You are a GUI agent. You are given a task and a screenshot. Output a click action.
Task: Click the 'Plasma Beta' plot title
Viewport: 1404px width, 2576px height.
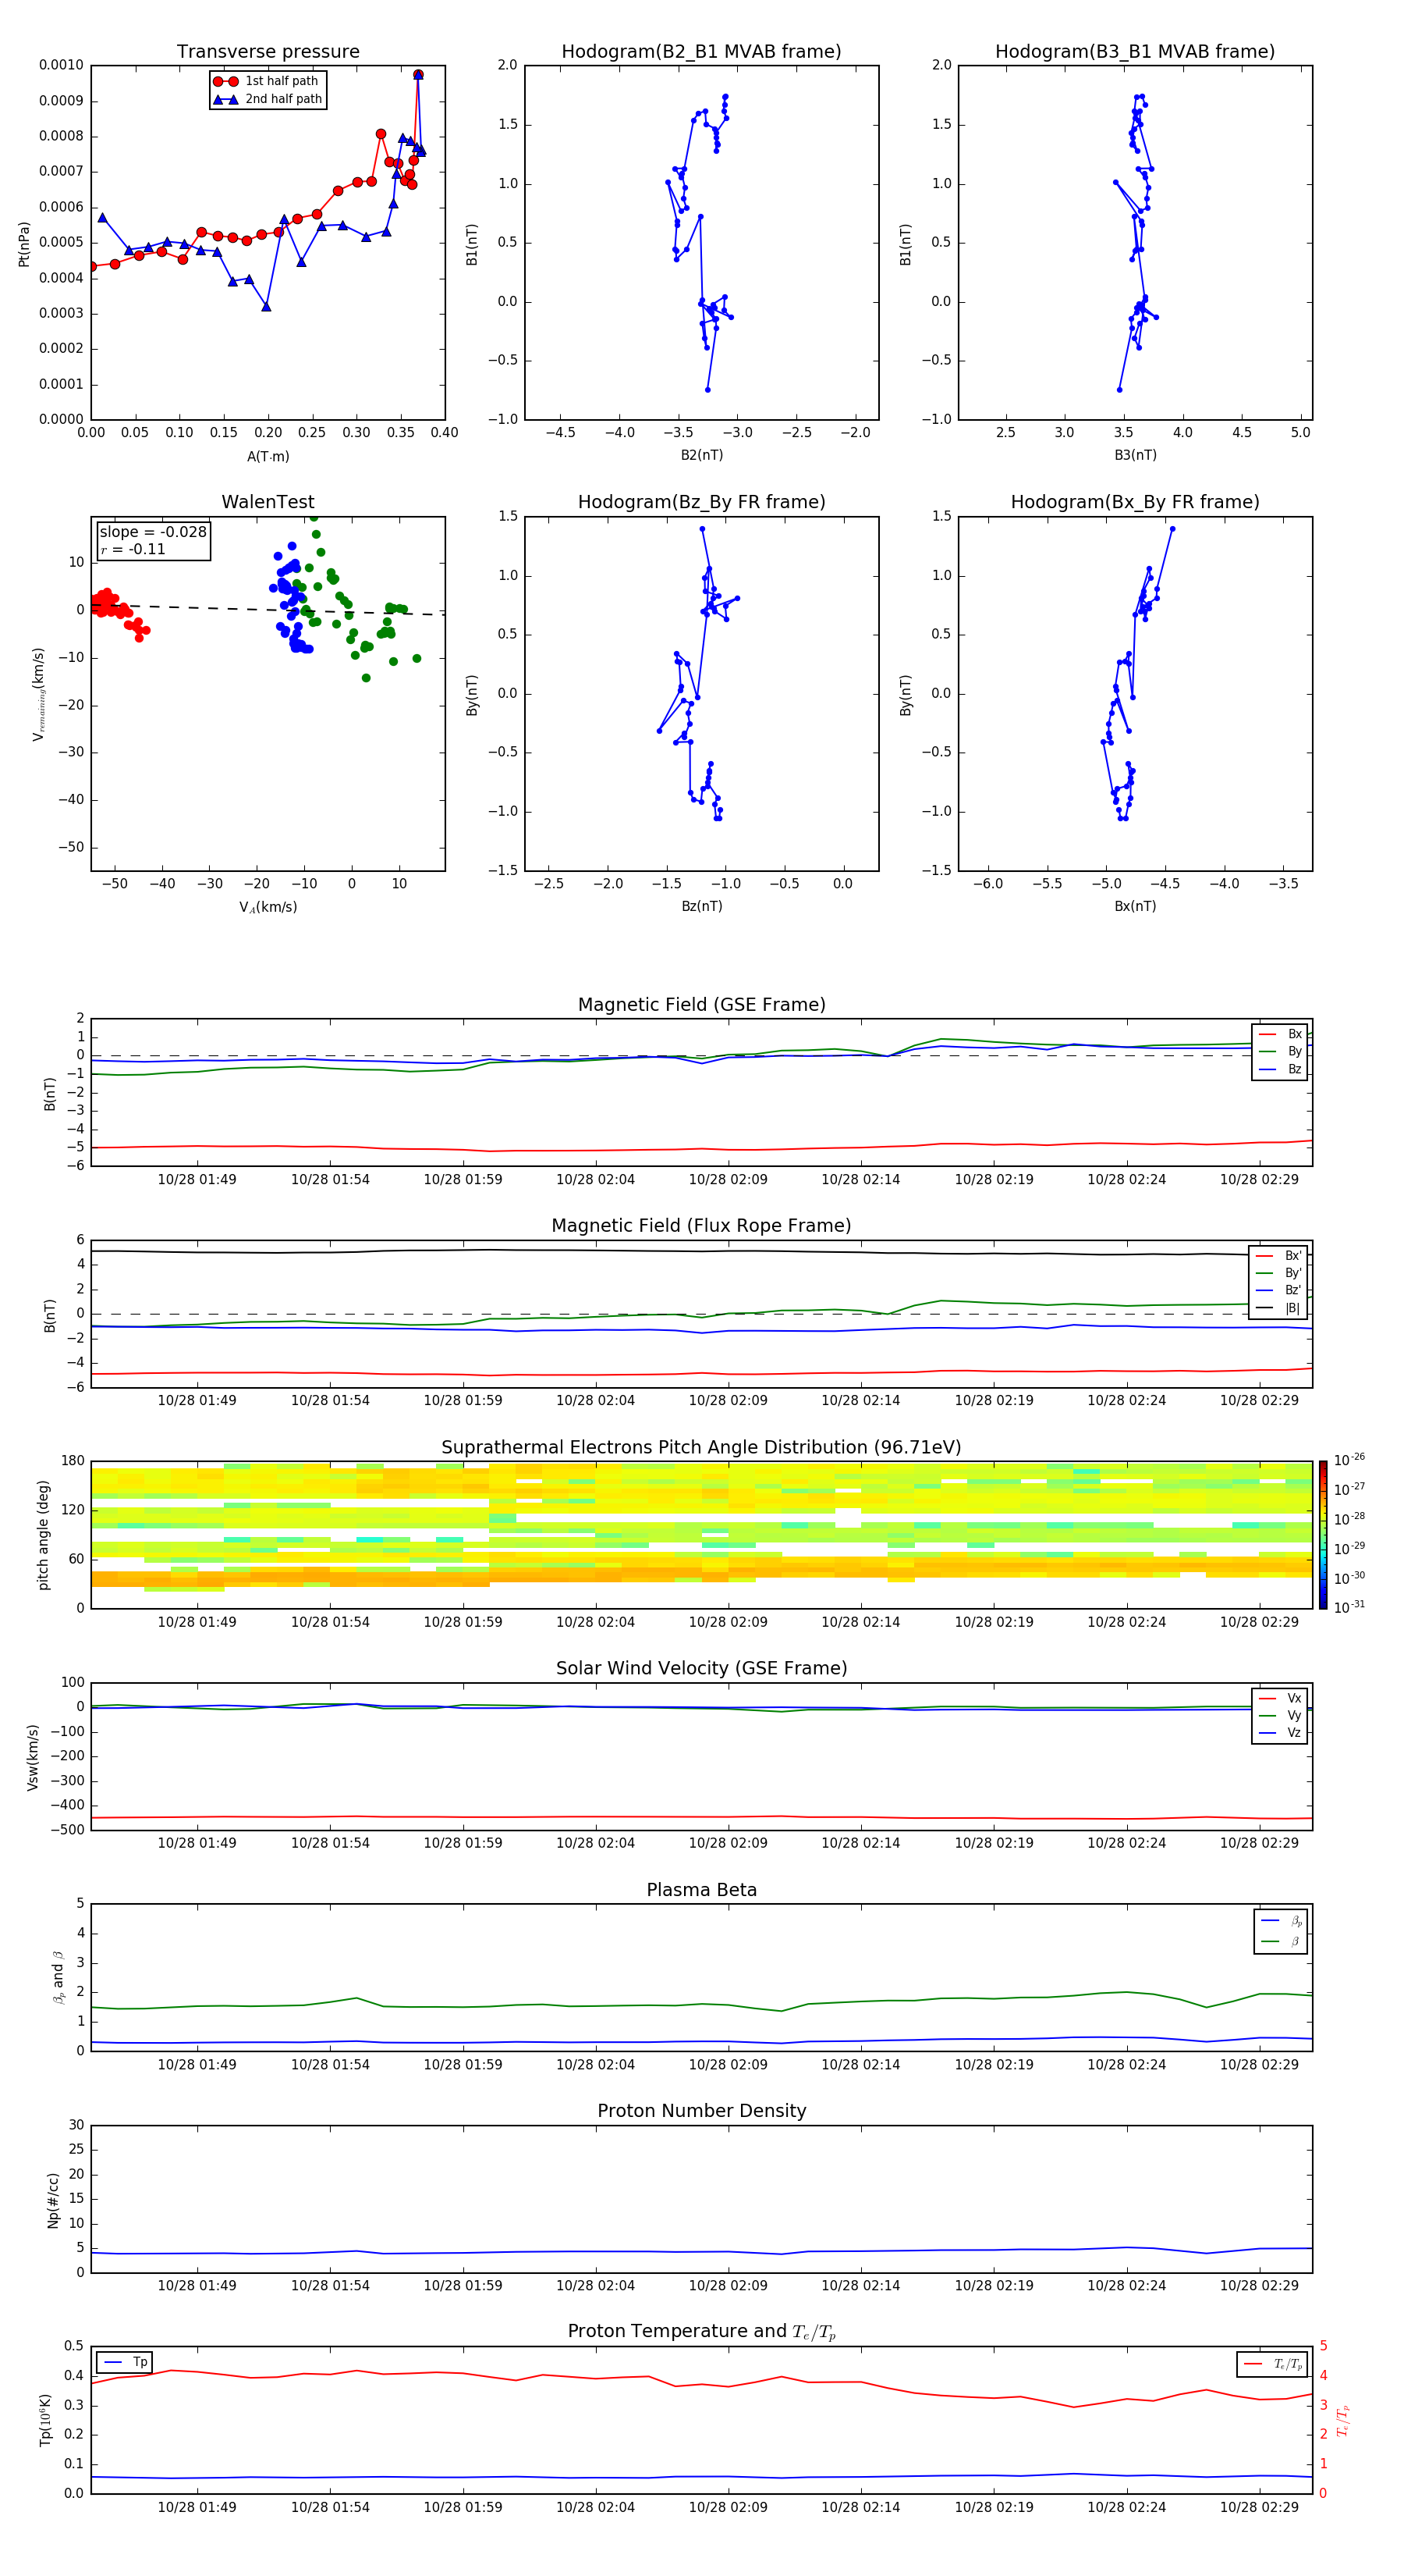click(x=701, y=1891)
